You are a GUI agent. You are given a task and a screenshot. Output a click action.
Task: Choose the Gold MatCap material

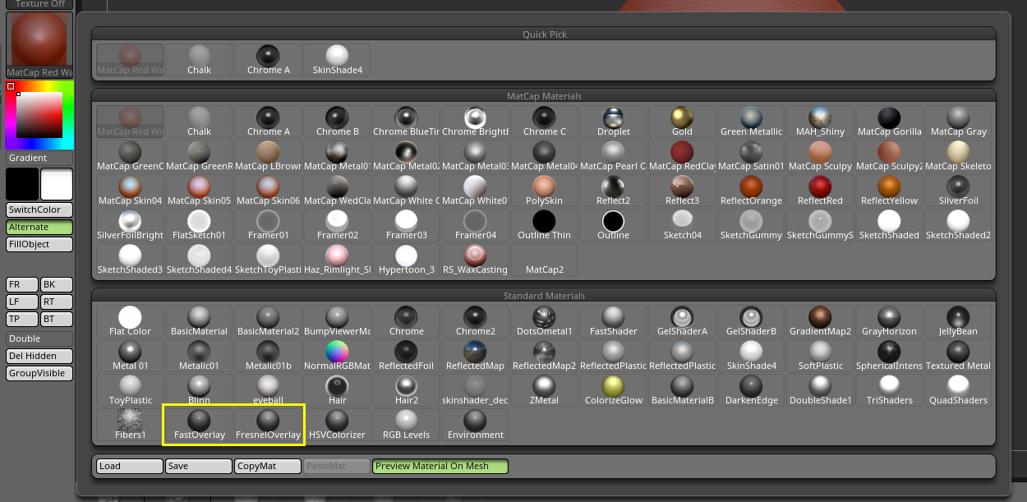click(x=682, y=122)
